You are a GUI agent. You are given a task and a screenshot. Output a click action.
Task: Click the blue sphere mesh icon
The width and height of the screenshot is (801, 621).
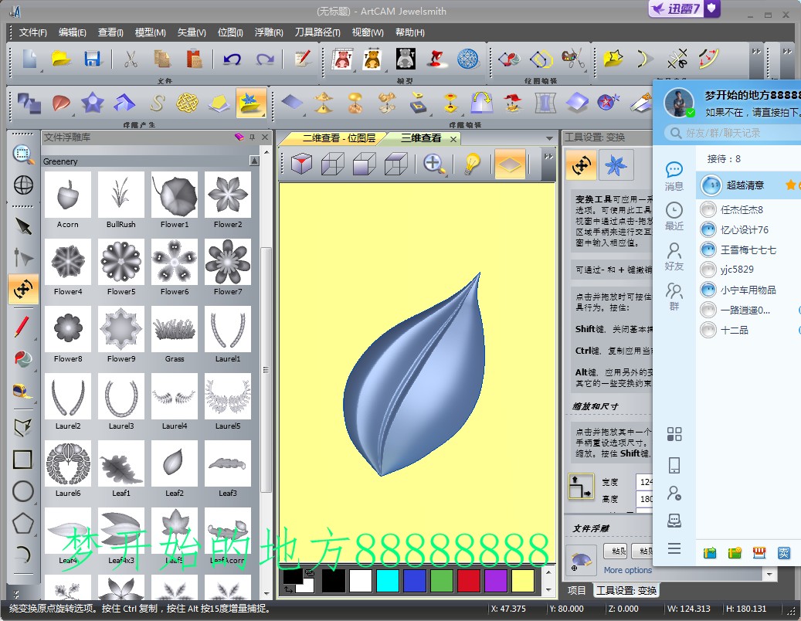tap(467, 59)
